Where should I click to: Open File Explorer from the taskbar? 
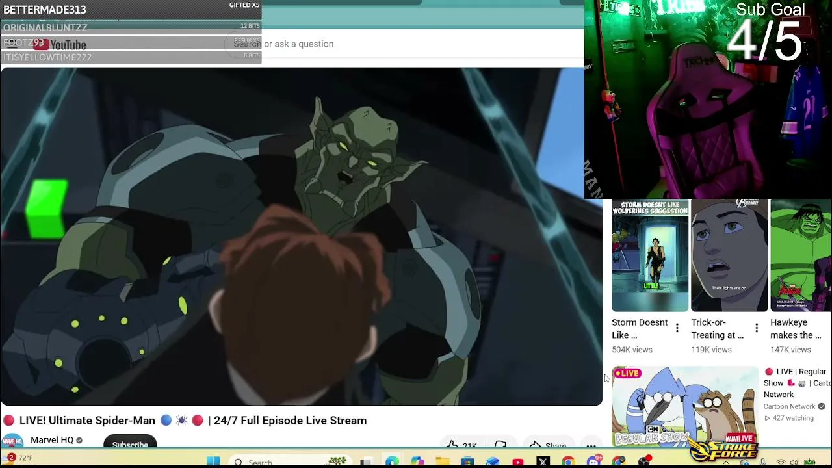(443, 461)
